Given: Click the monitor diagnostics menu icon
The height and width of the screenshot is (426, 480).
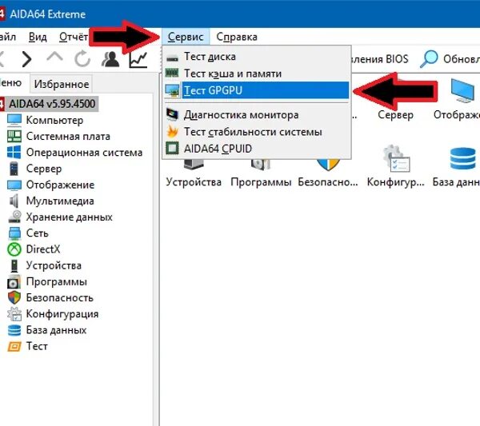Looking at the screenshot, I should [172, 114].
